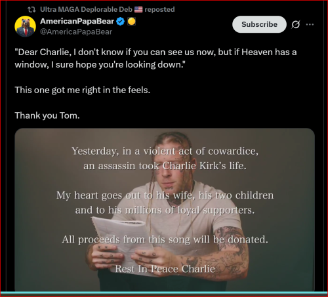Click the Grok slashed-circle icon

[x=296, y=24]
